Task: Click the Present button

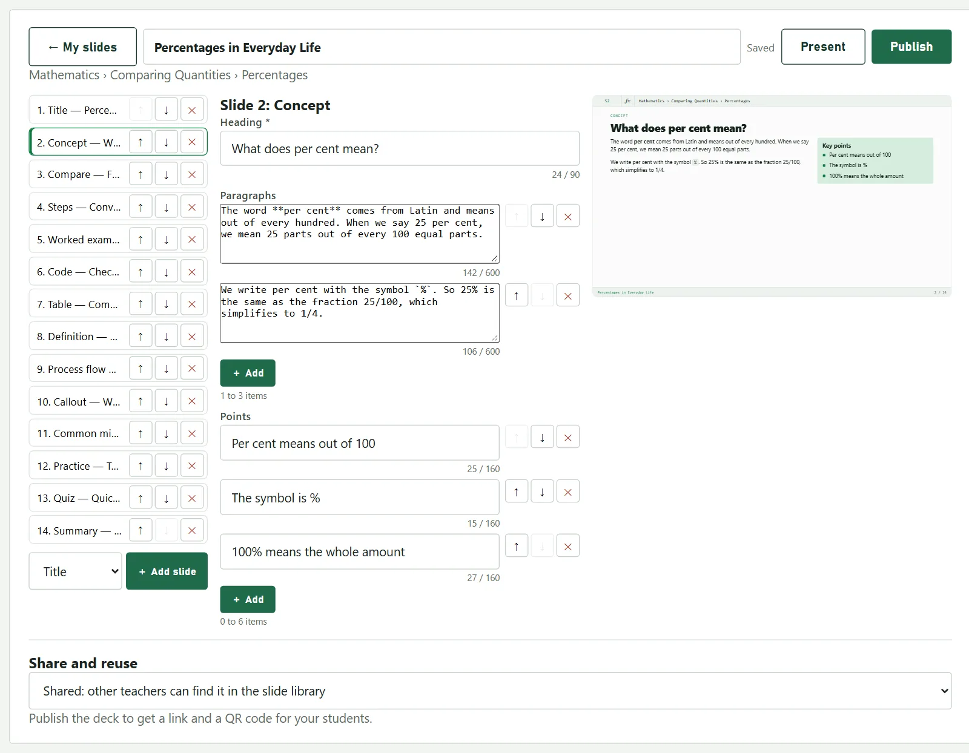Action: click(x=823, y=47)
